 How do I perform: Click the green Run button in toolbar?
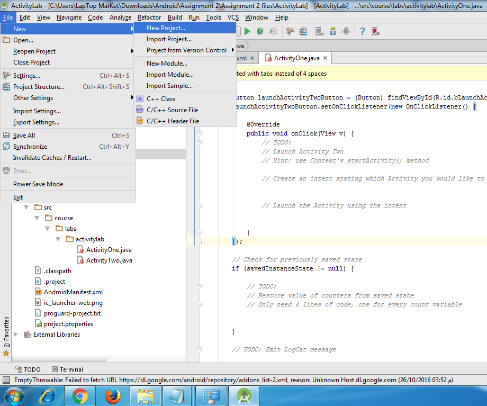point(247,31)
